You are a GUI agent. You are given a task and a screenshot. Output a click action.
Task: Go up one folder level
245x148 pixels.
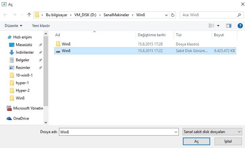tap(29, 15)
